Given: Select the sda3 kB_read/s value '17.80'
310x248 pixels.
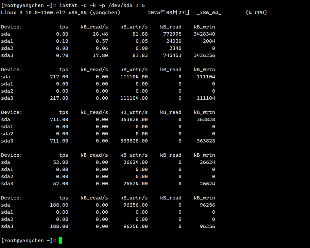Looking at the screenshot, I should point(100,55).
